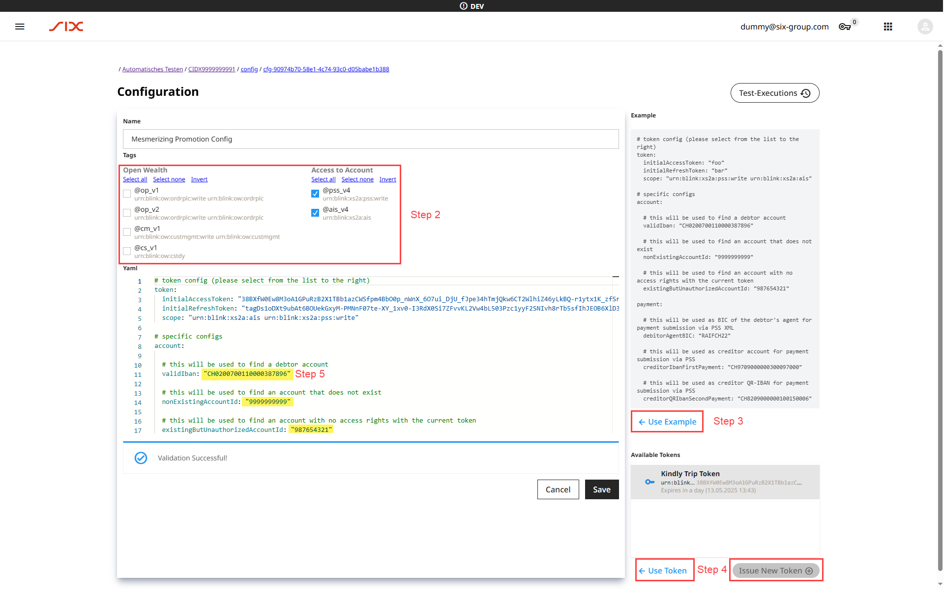
Task: Open the token key icon in header
Action: pos(845,27)
